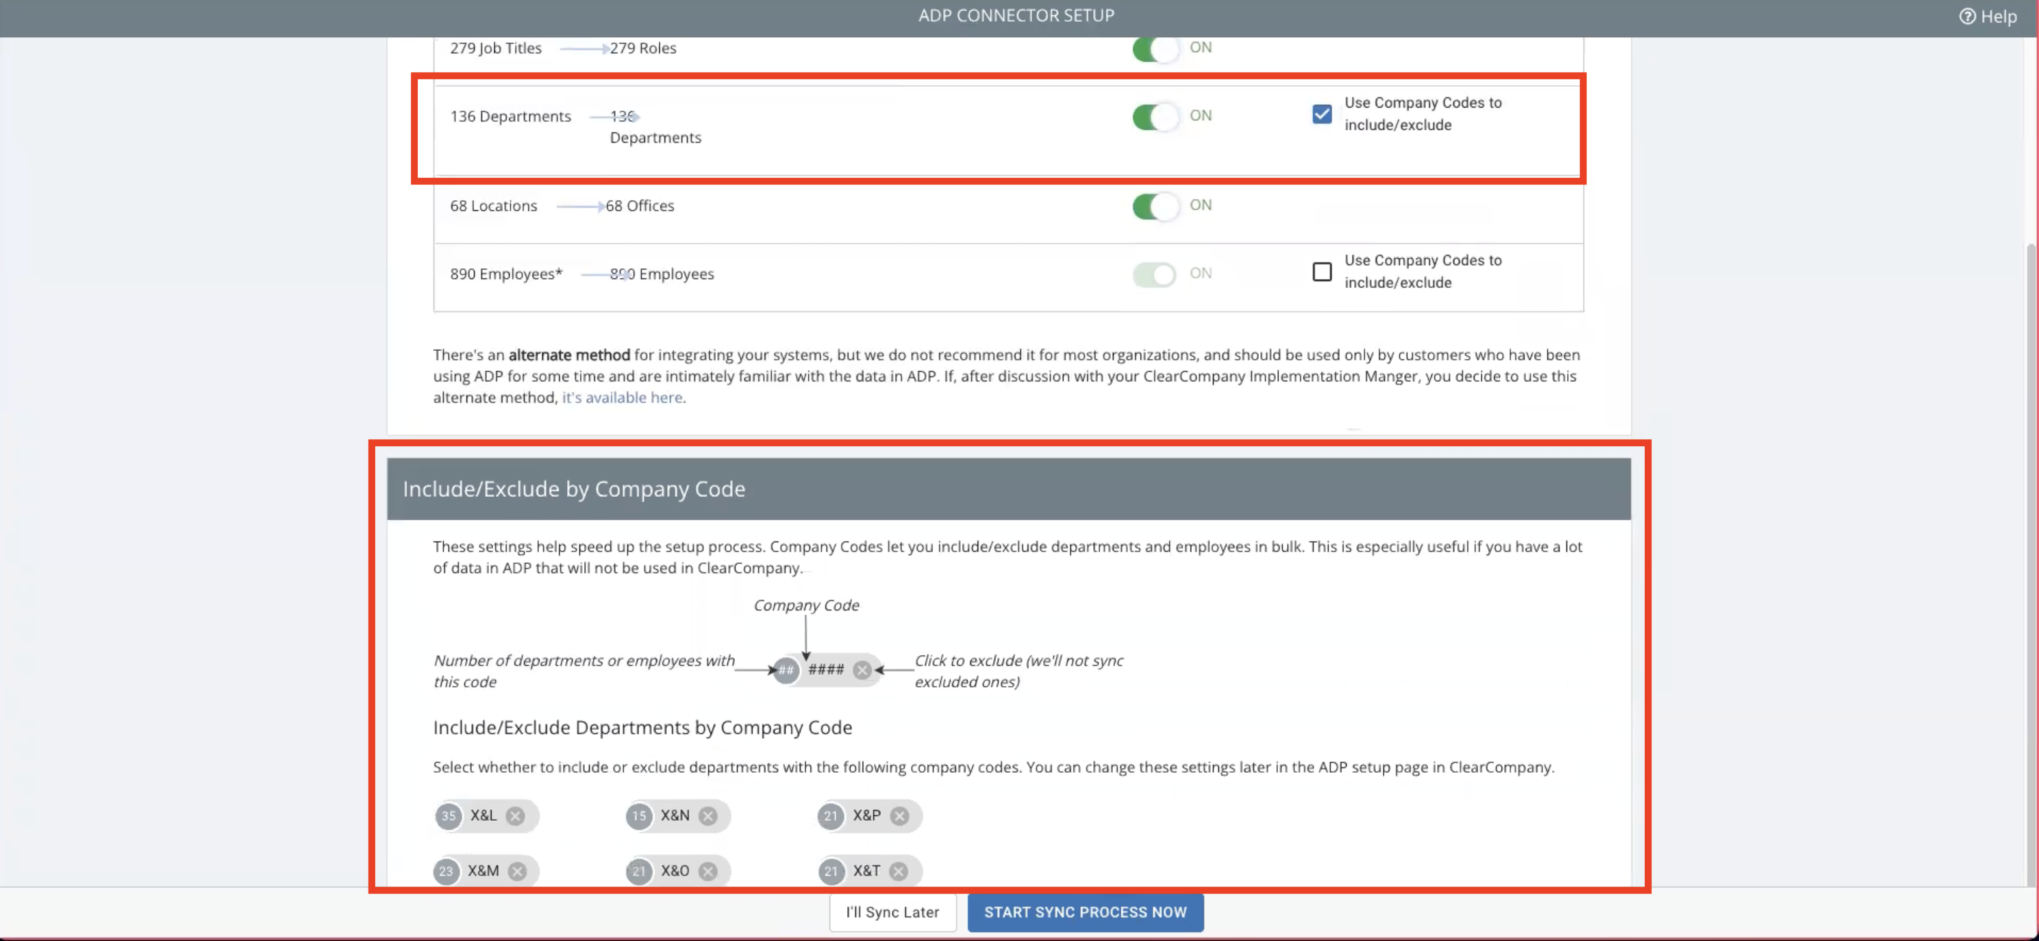The height and width of the screenshot is (941, 2039).
Task: Exclude the X&N company code
Action: click(708, 816)
